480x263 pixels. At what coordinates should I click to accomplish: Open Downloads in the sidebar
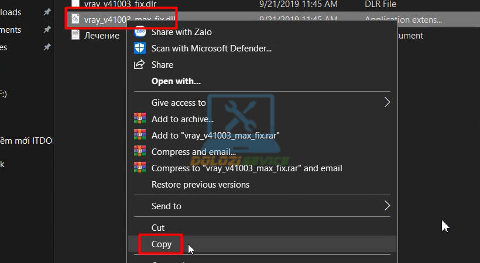11,12
